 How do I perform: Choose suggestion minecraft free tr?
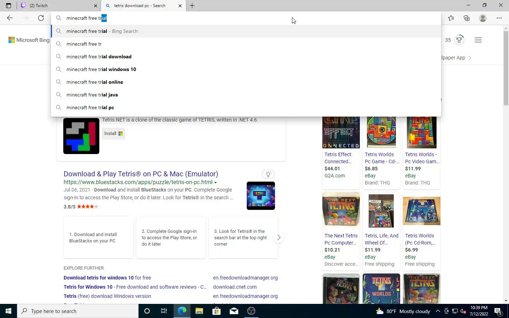click(x=246, y=44)
